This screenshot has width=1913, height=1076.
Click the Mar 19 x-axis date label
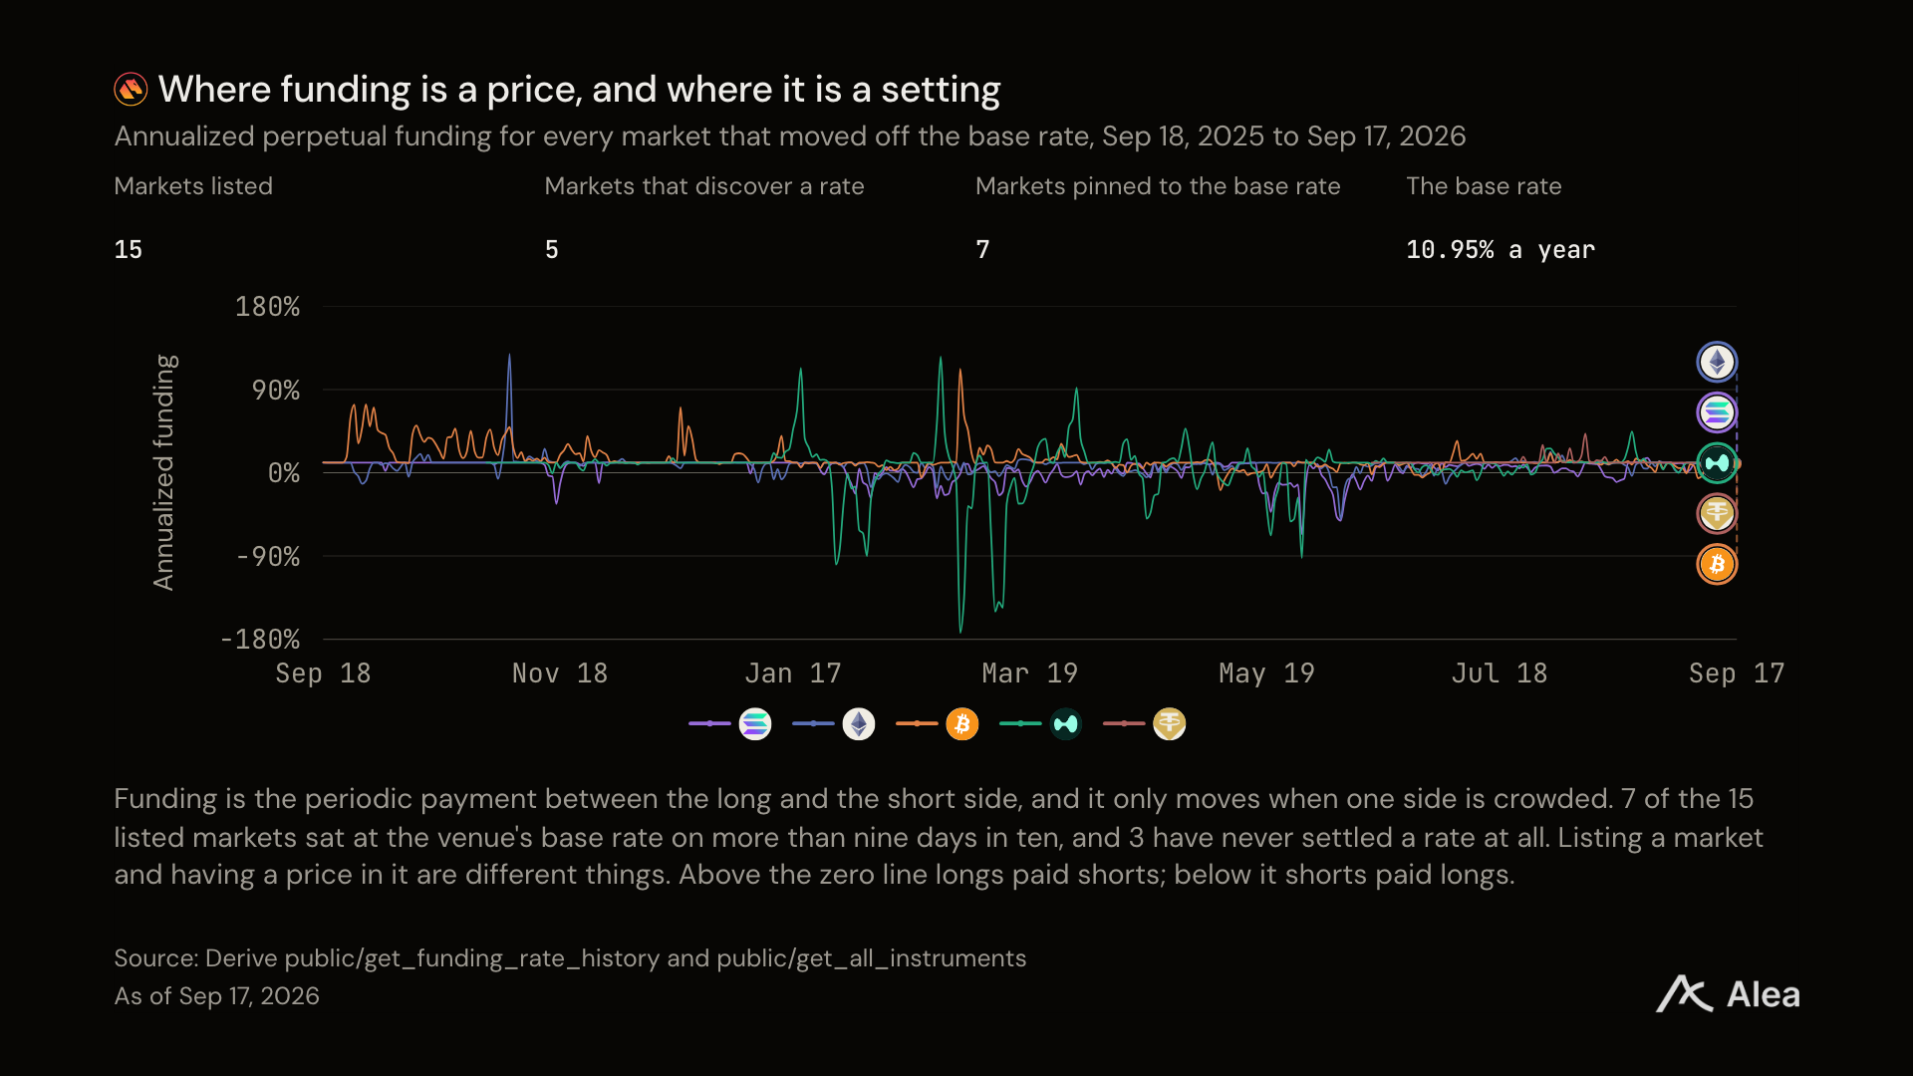coord(1029,673)
